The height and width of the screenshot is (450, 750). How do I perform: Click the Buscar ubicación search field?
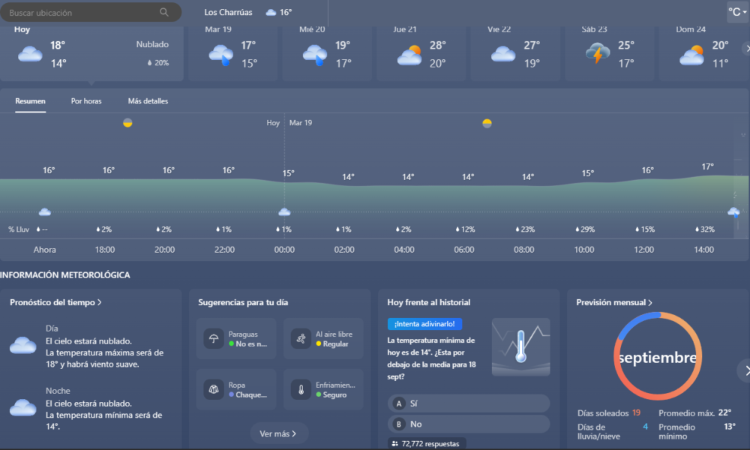click(82, 13)
